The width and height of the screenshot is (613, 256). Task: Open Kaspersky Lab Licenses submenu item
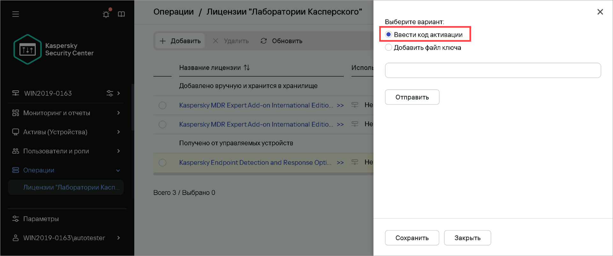tap(66, 187)
